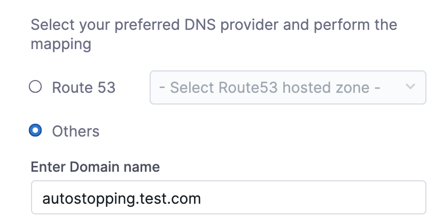Viewport: 435px width, 224px height.
Task: Open the Route53 hosted zone dropdown
Action: (x=288, y=87)
